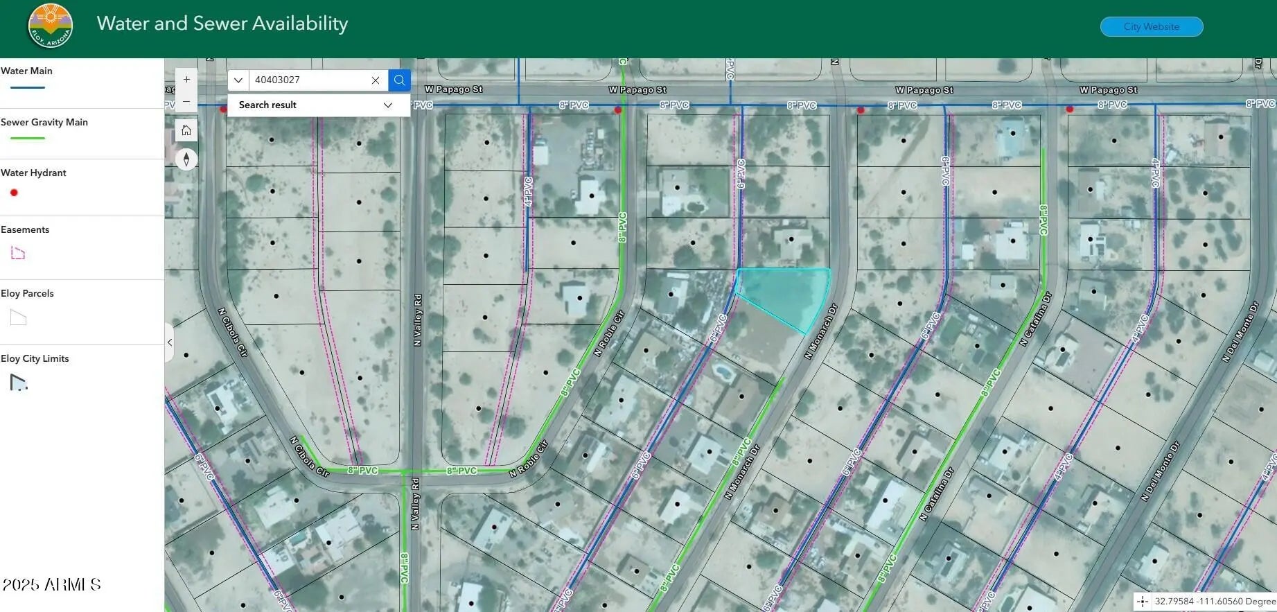Zoom out with the minus button
Viewport: 1277px width, 612px height.
(186, 102)
